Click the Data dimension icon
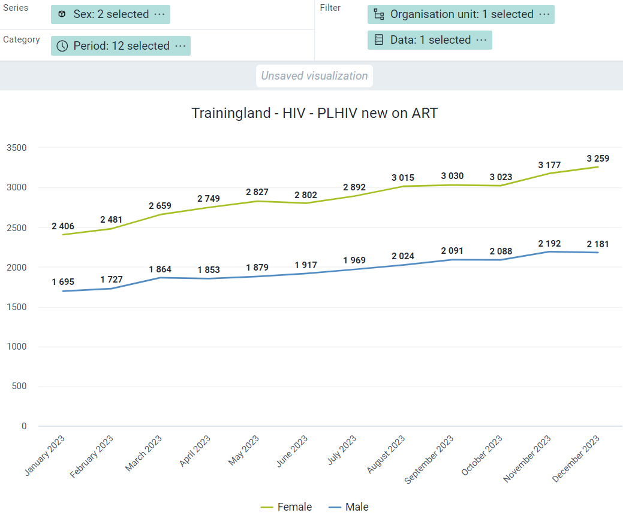The height and width of the screenshot is (522, 623). pyautogui.click(x=378, y=40)
